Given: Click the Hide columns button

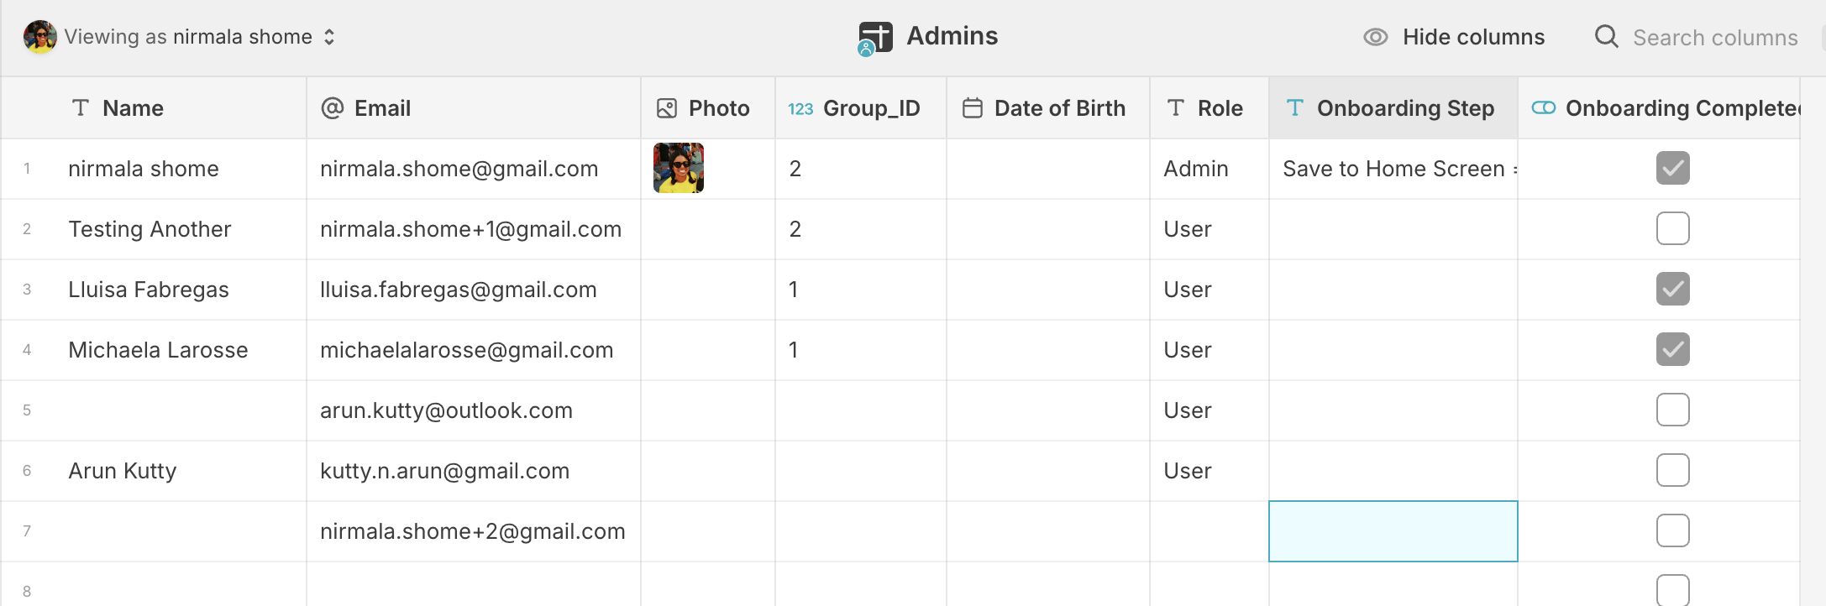Looking at the screenshot, I should (1472, 37).
